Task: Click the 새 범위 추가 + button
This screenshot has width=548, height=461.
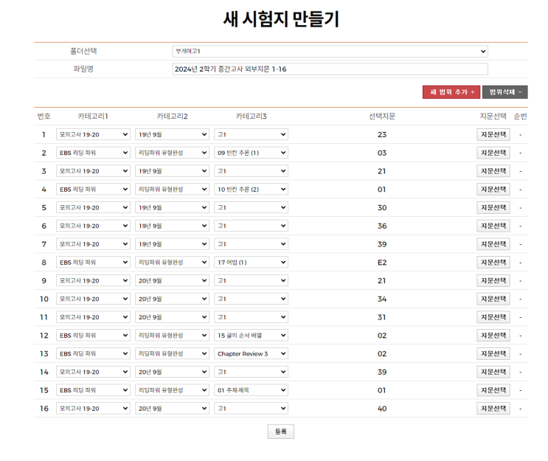Action: tap(451, 92)
